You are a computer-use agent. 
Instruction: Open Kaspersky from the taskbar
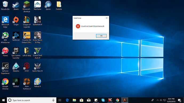coord(110,100)
